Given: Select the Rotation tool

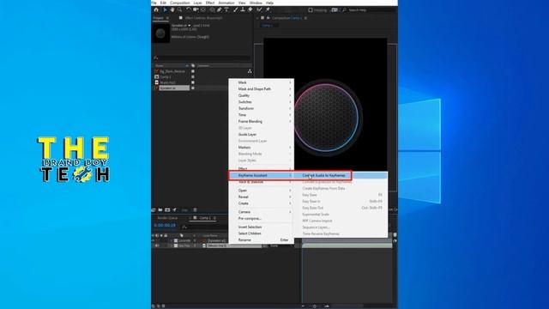Looking at the screenshot, I should tap(189, 9).
